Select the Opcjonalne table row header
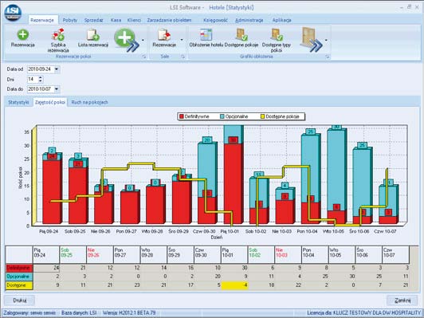Viewport: 424px width, 318px height. click(19, 277)
